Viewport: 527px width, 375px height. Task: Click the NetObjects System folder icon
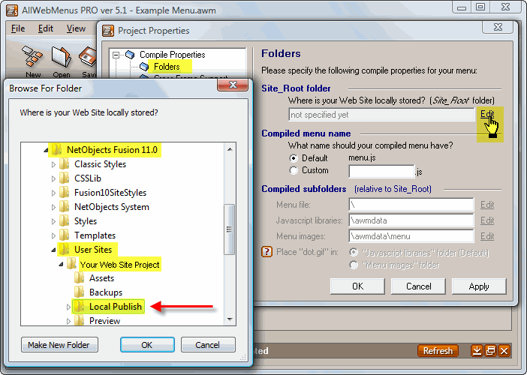[x=65, y=206]
